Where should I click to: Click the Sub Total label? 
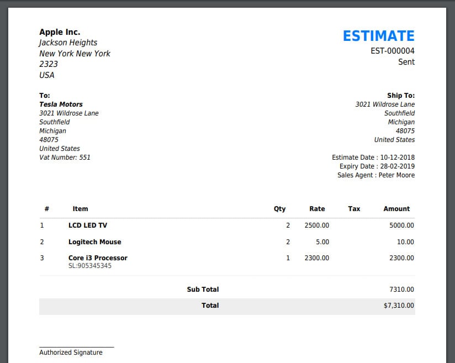coord(203,290)
